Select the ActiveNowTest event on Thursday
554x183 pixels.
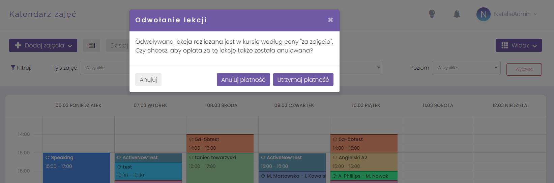click(x=292, y=162)
